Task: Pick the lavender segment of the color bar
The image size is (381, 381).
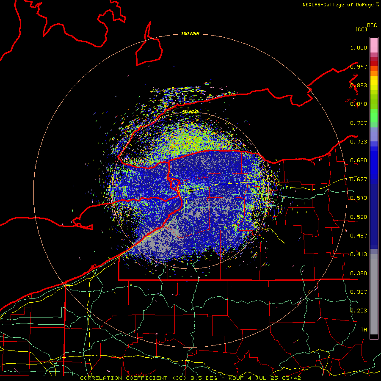Action: tap(374, 134)
